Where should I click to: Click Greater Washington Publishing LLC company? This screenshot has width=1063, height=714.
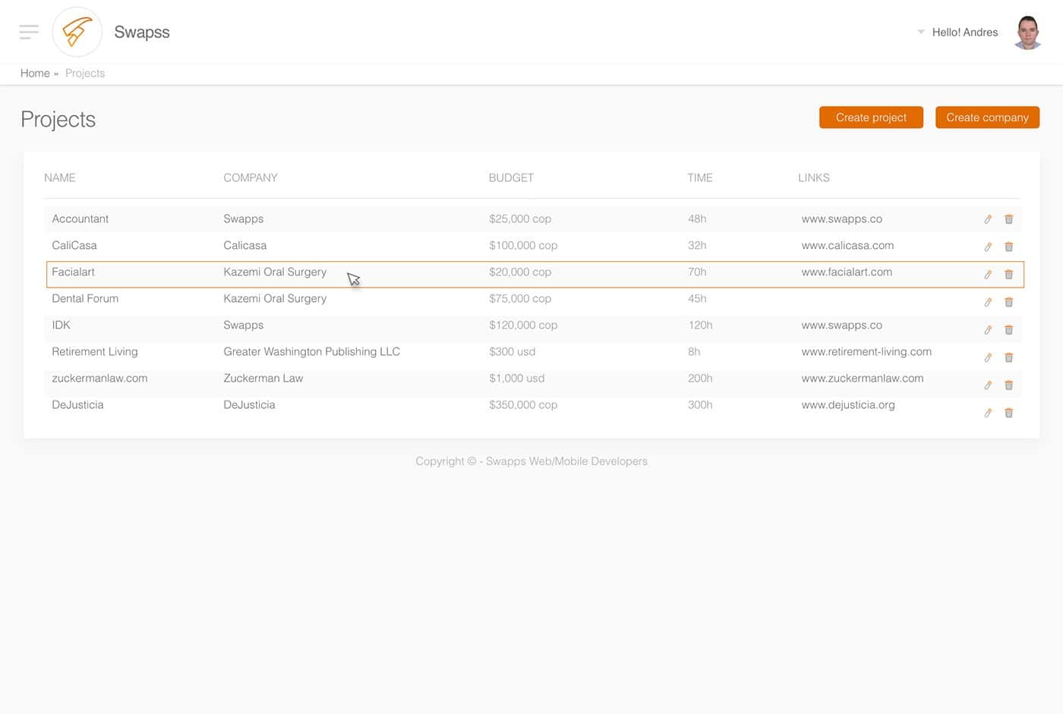coord(311,351)
